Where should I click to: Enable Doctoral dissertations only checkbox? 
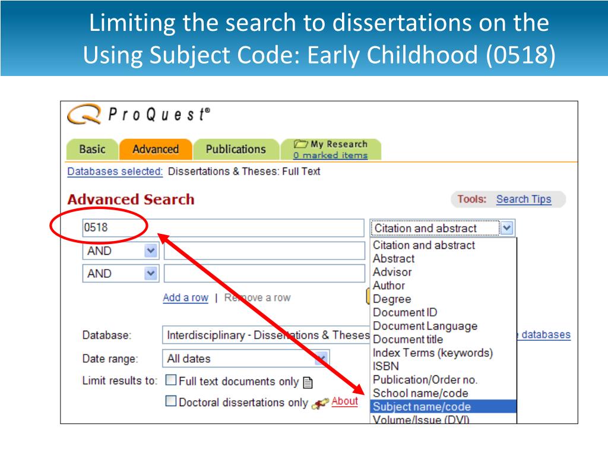[170, 401]
